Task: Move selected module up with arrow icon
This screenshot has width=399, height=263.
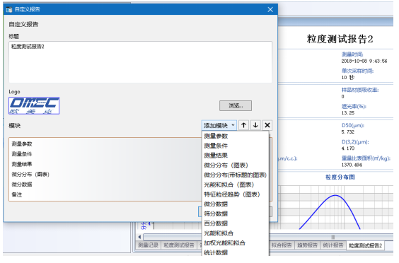Action: [x=243, y=125]
